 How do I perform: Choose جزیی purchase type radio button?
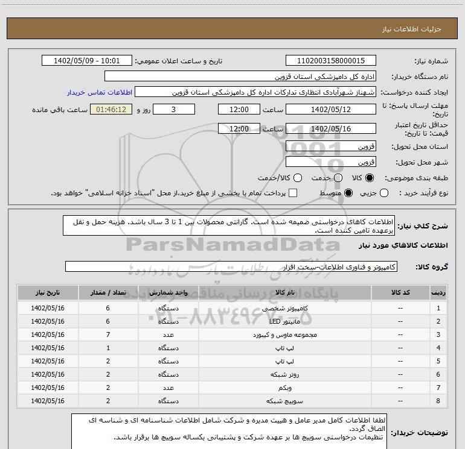384,193
